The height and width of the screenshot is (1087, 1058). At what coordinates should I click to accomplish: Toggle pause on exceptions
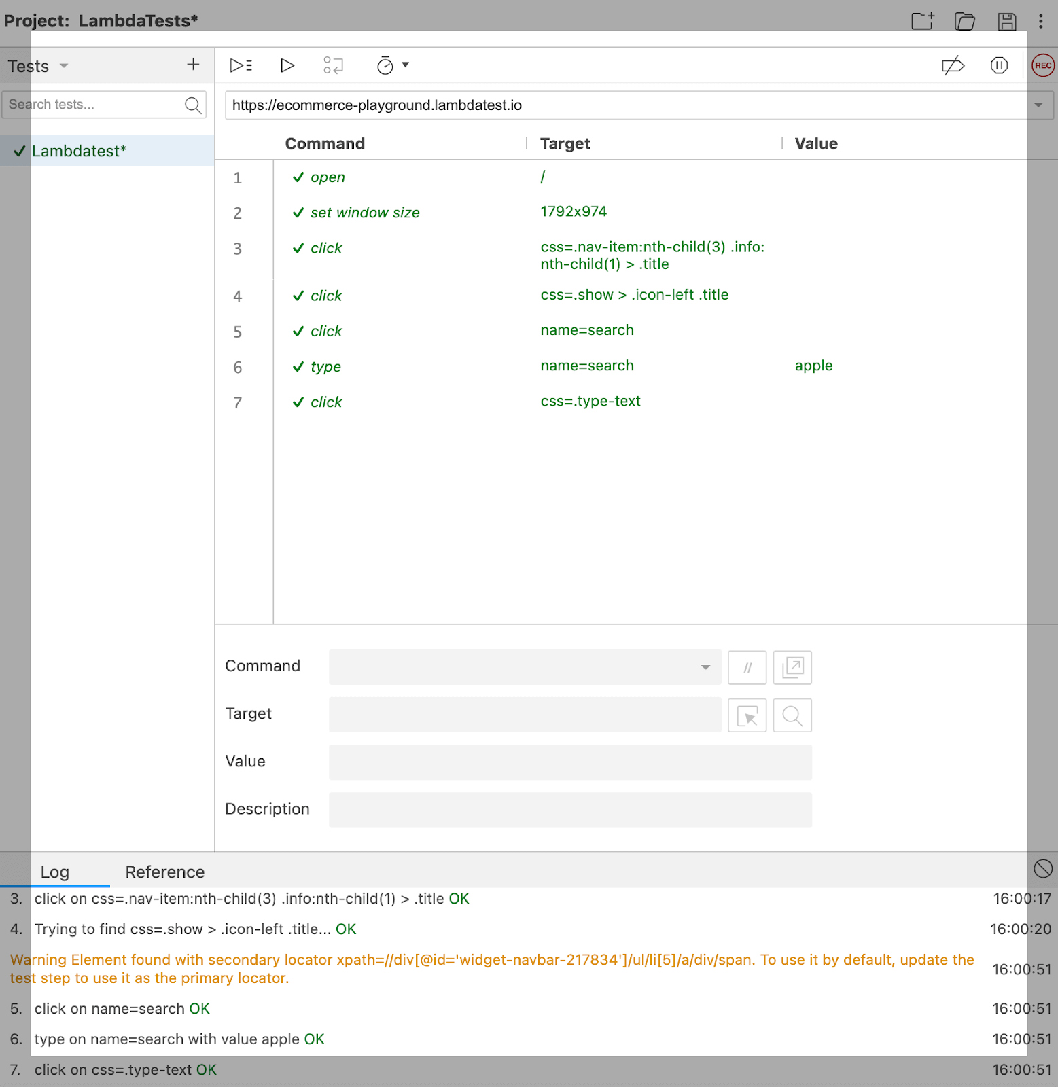(x=999, y=65)
